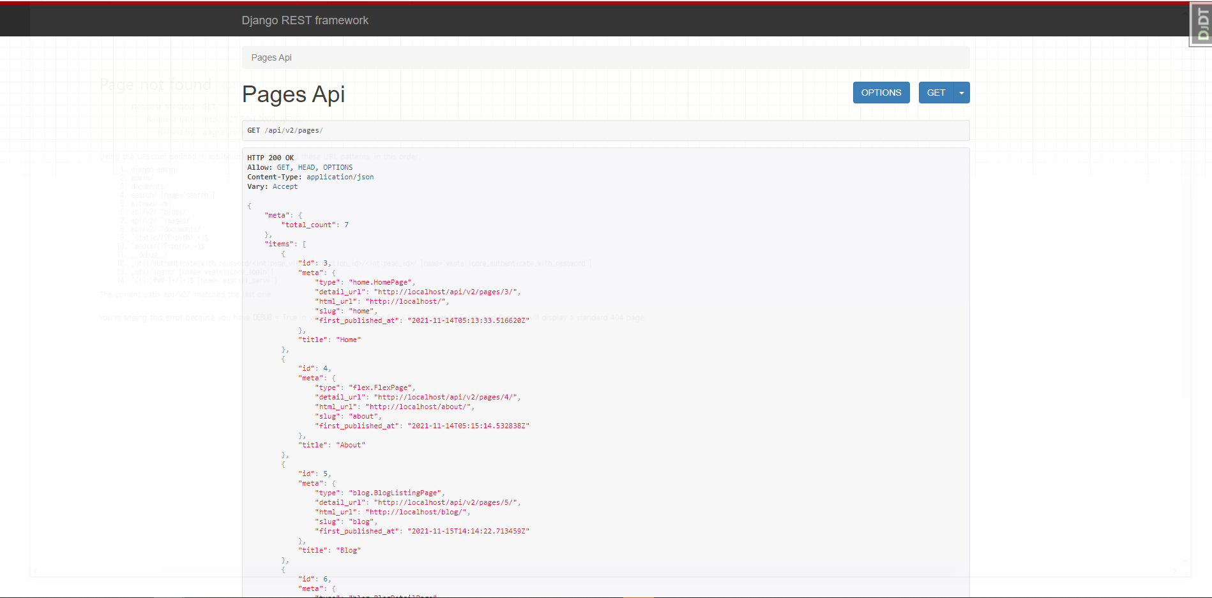Click the Allow: GET, HEAD, OPTIONS header
The height and width of the screenshot is (598, 1212).
[300, 167]
